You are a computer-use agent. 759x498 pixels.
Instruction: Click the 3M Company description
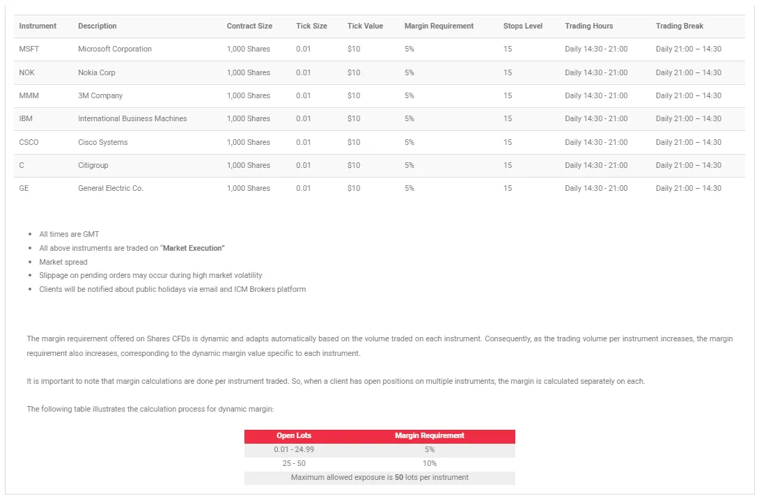coord(100,95)
